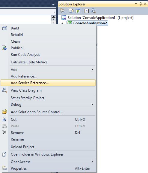The image size is (148, 173).
Task: Click Publish menu entry with globe icon
Action: [48, 48]
